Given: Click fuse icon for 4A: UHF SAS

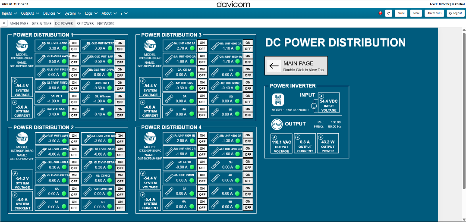Looking at the screenshot, I should [170, 85].
